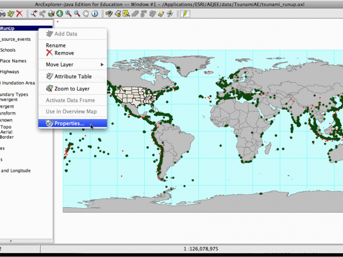Select the source_events layer
343x257 pixels.
16,39
